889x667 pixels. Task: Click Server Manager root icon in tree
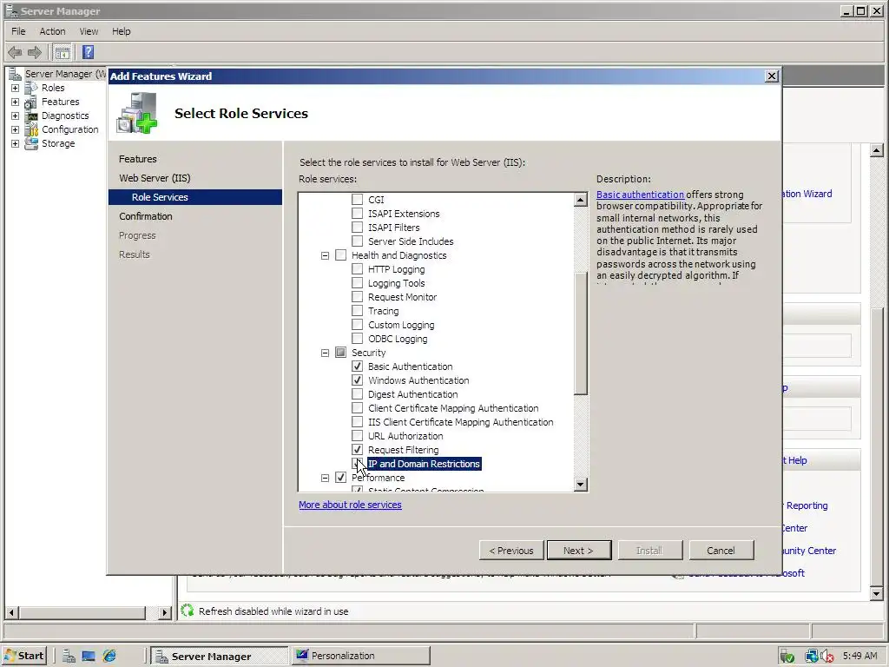tap(16, 75)
